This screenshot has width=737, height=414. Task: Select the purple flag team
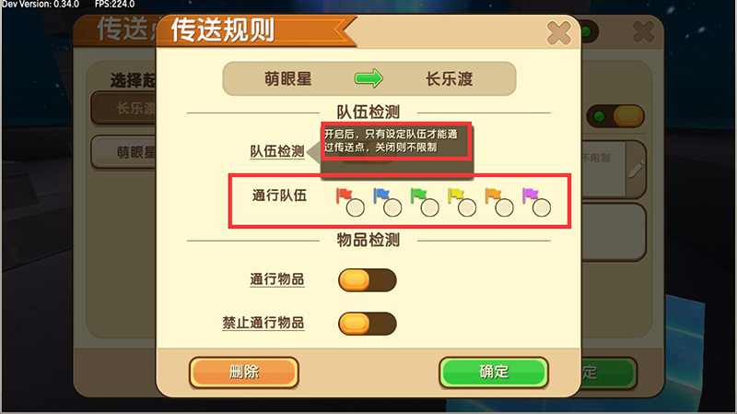(x=542, y=207)
